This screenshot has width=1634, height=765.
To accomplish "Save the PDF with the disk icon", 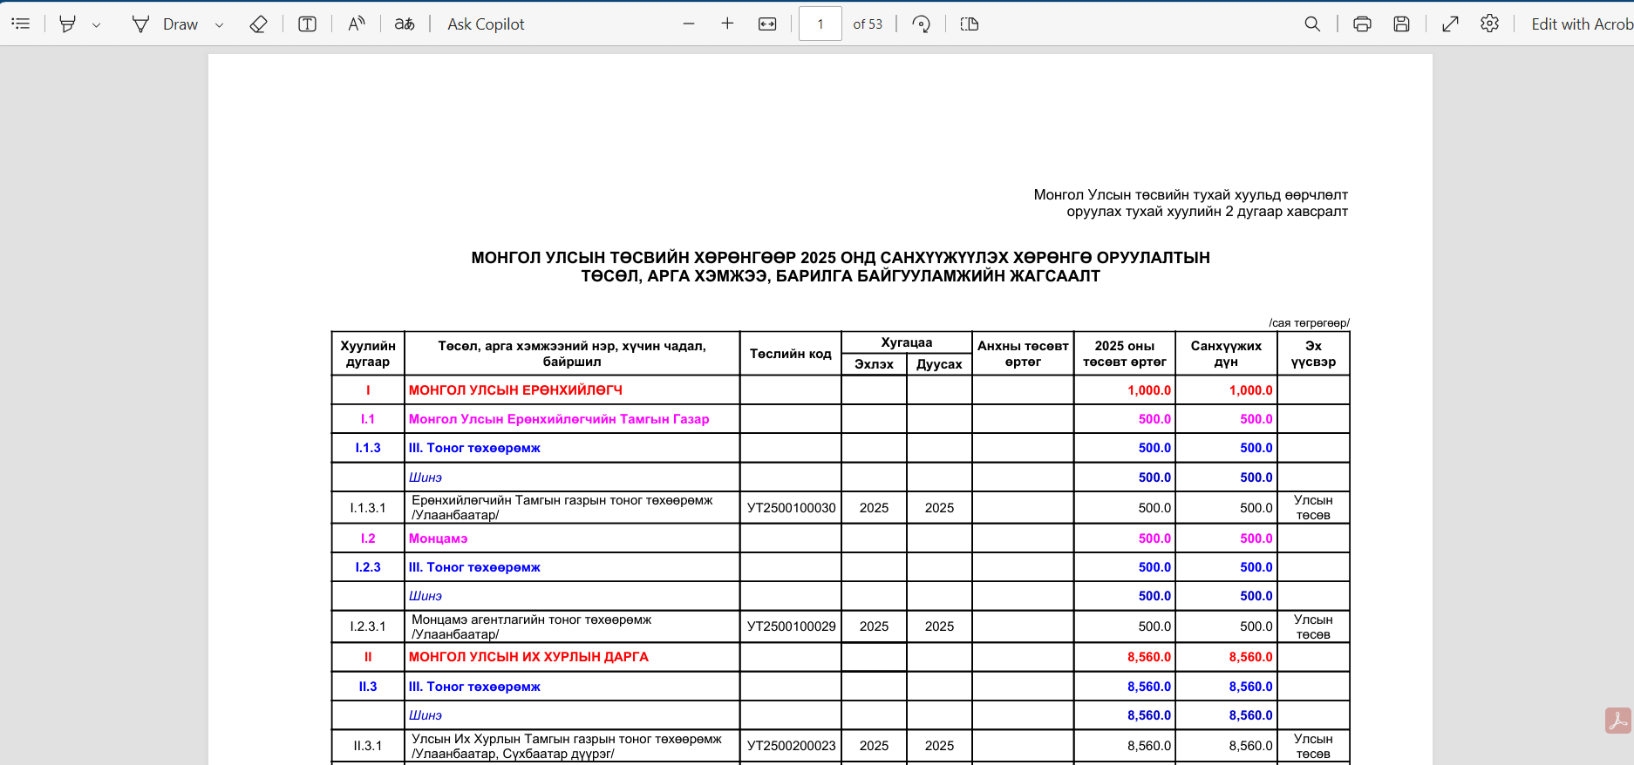I will pyautogui.click(x=1401, y=24).
